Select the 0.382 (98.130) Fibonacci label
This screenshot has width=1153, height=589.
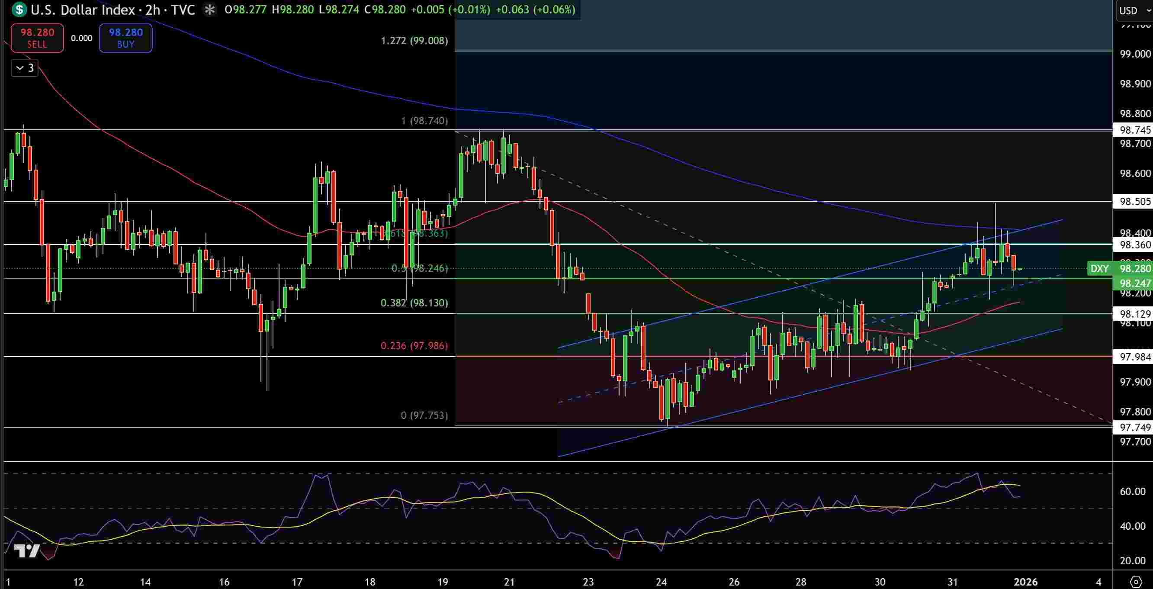coord(414,303)
